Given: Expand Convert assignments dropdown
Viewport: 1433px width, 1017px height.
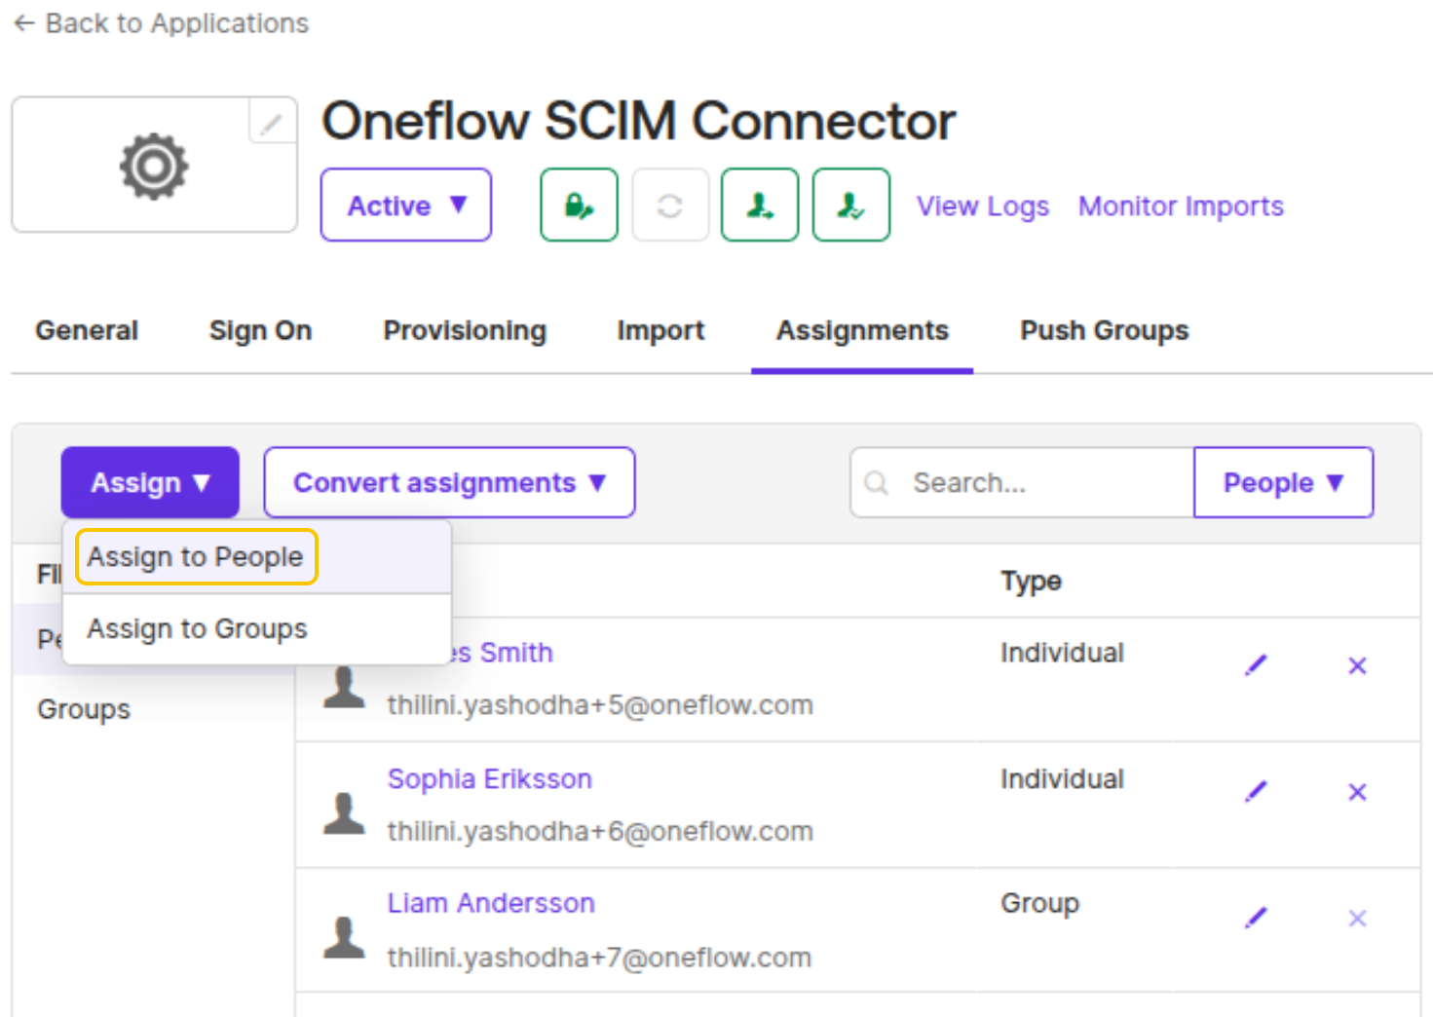Looking at the screenshot, I should (x=449, y=482).
